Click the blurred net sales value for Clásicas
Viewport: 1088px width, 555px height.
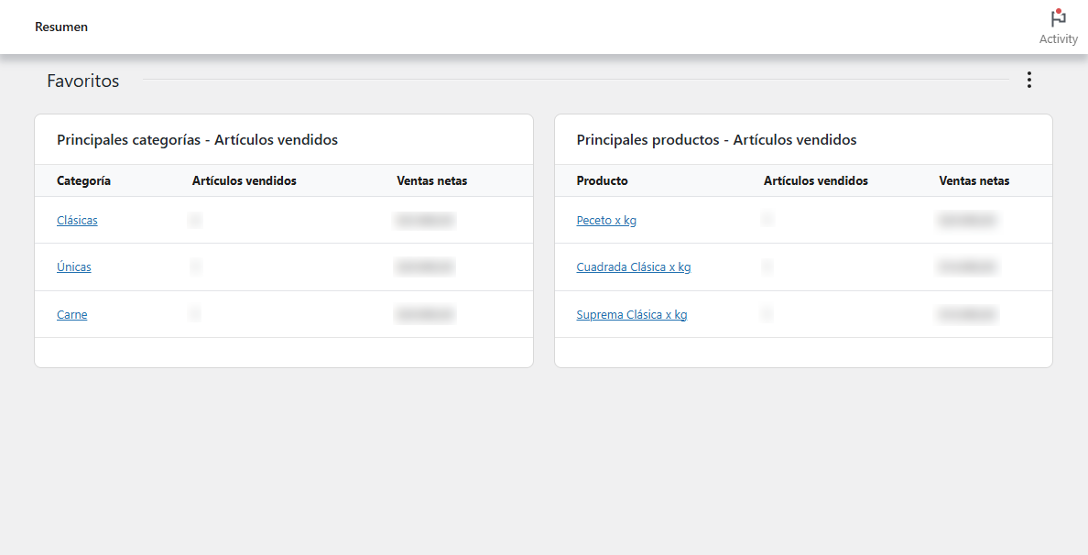(425, 221)
